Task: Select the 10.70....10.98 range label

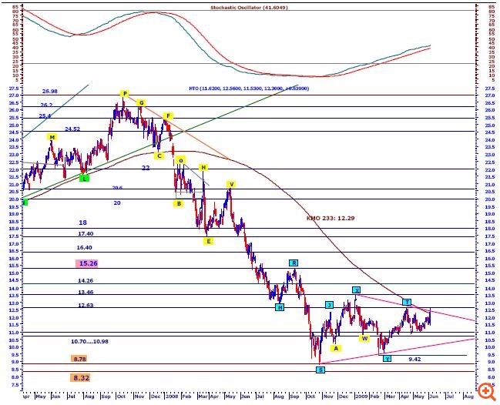Action: point(89,342)
